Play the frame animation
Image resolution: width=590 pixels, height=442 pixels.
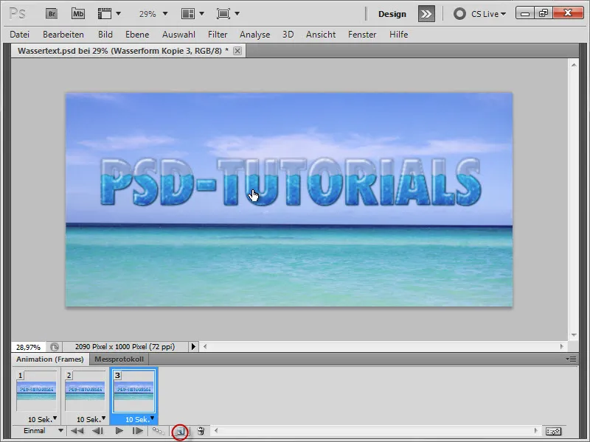click(x=119, y=431)
